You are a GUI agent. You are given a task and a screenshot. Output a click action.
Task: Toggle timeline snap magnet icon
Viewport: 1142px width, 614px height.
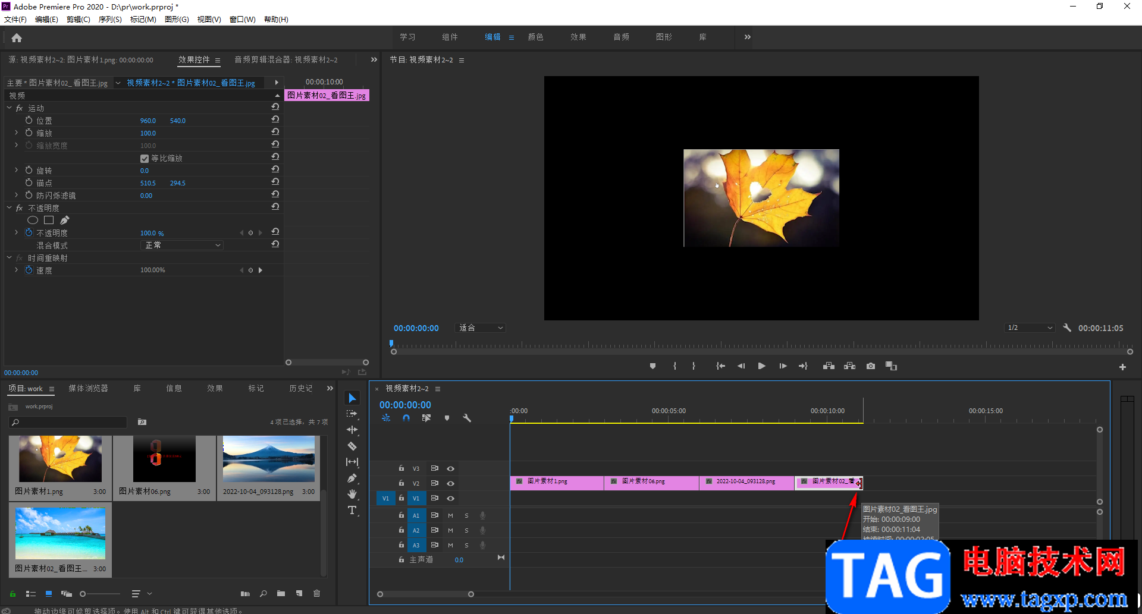[x=406, y=418]
